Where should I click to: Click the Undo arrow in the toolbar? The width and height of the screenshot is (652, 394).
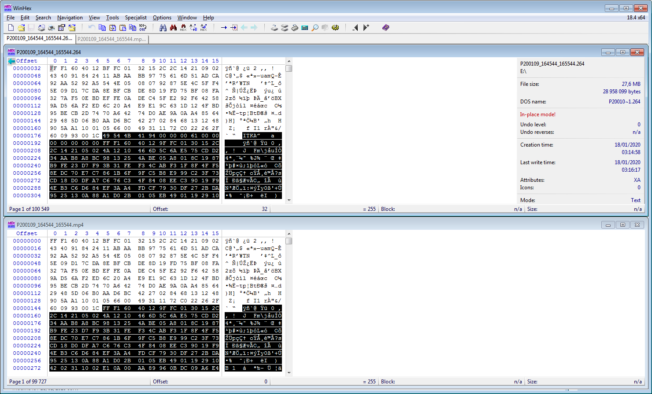[92, 28]
